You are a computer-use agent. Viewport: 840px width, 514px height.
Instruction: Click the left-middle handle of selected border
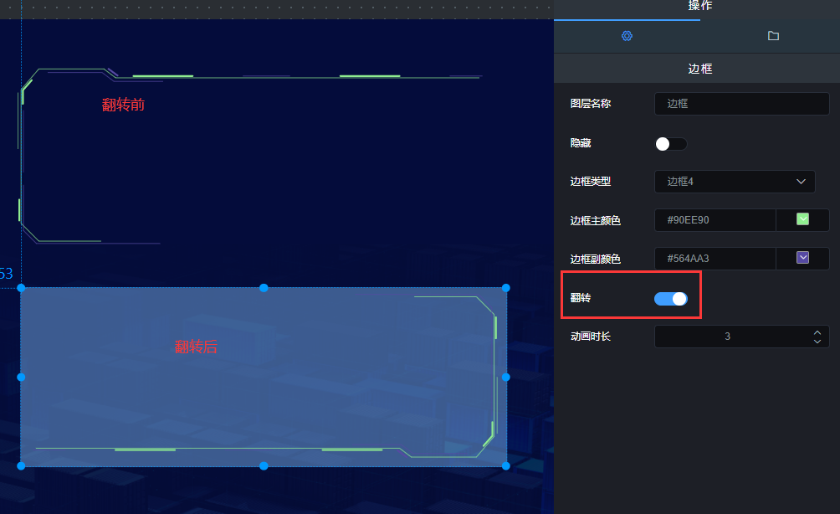21,378
